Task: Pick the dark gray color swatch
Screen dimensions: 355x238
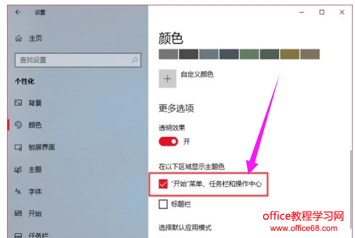Action: [188, 54]
